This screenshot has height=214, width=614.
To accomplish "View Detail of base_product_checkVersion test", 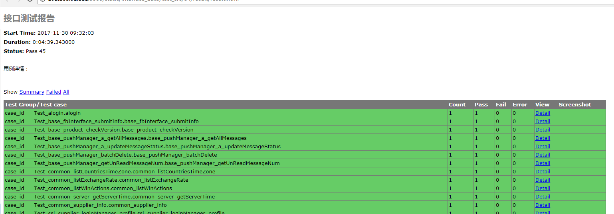I will pos(543,130).
